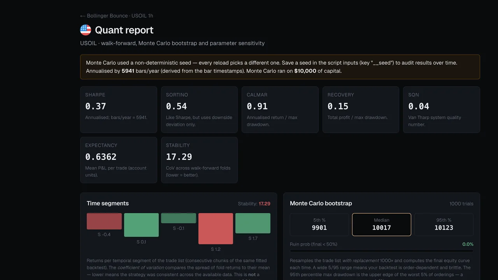Click the red segment bar labeled S -0.4

click(104, 221)
